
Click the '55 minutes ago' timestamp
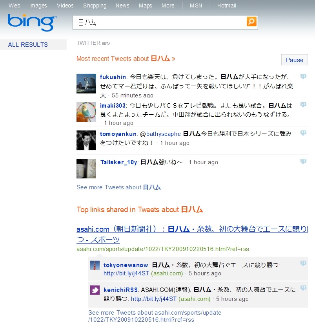[x=133, y=95]
